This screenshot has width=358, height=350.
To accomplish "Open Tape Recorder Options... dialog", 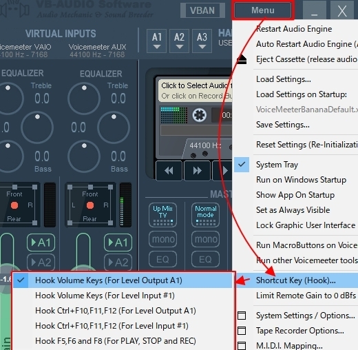I will (300, 331).
